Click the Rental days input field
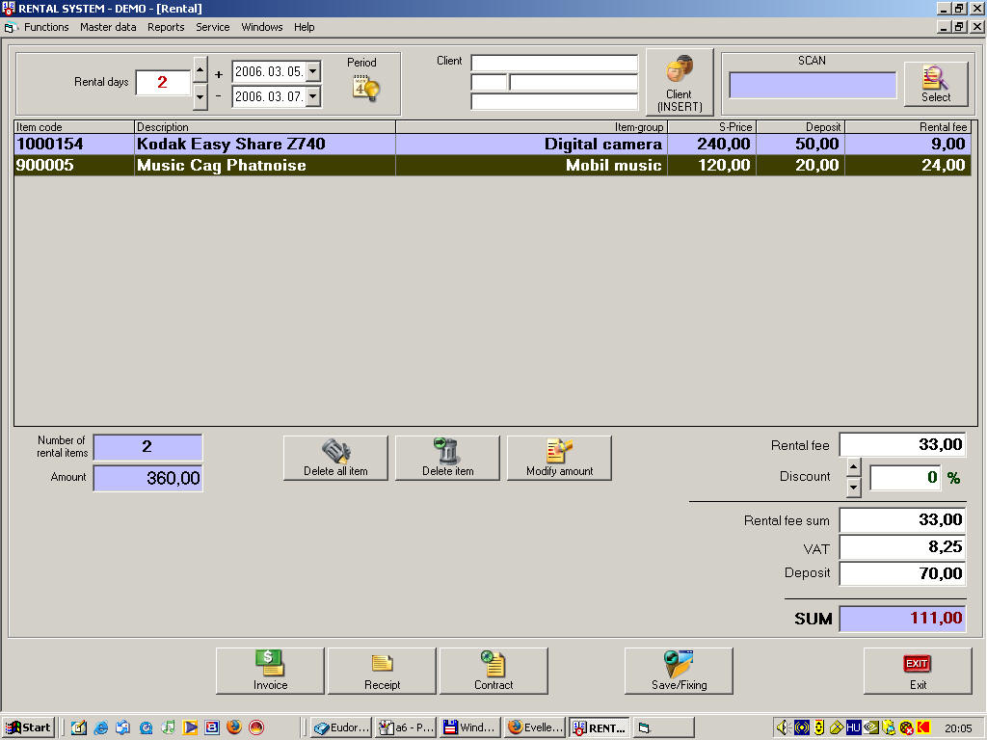This screenshot has width=987, height=740. pos(163,83)
